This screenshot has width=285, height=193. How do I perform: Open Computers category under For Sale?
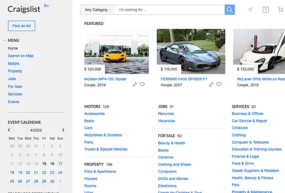click(167, 172)
